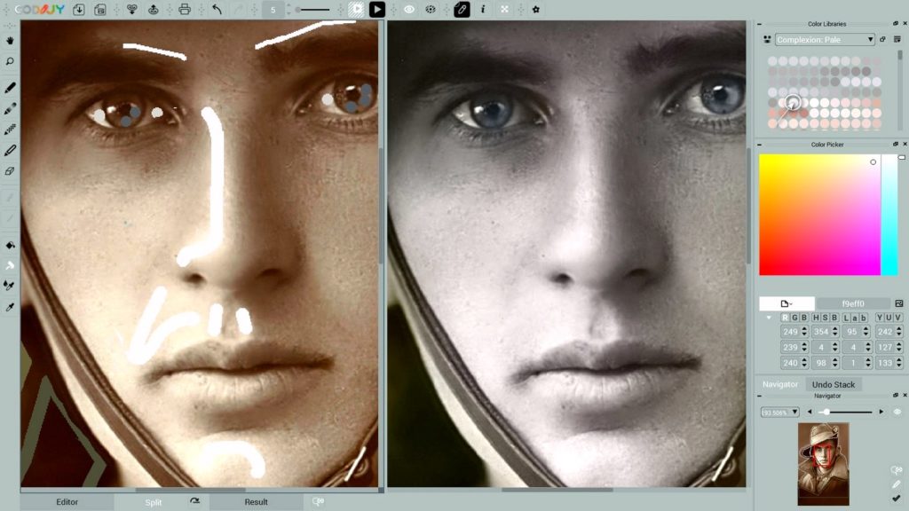Open the Complexion: Pale library dropdown
Viewport: 909px width, 511px height.
point(825,39)
